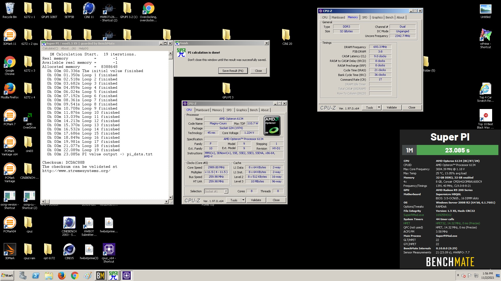The width and height of the screenshot is (501, 281).
Task: Launch Google Chrome from the desktop
Action: tap(10, 66)
